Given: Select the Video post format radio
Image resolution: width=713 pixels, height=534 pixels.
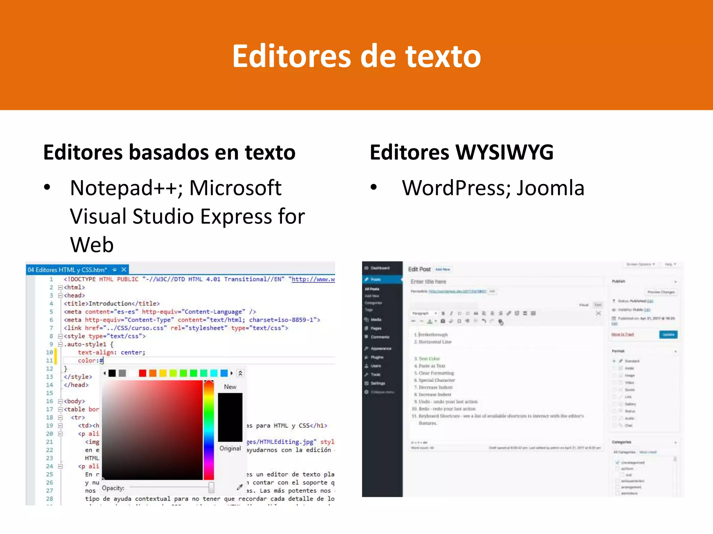Looking at the screenshot, I should point(614,382).
